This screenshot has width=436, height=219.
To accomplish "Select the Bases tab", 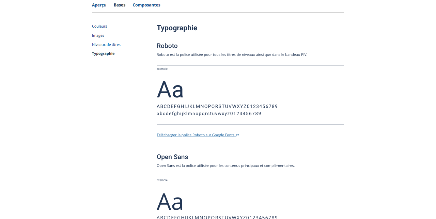I will (x=120, y=5).
